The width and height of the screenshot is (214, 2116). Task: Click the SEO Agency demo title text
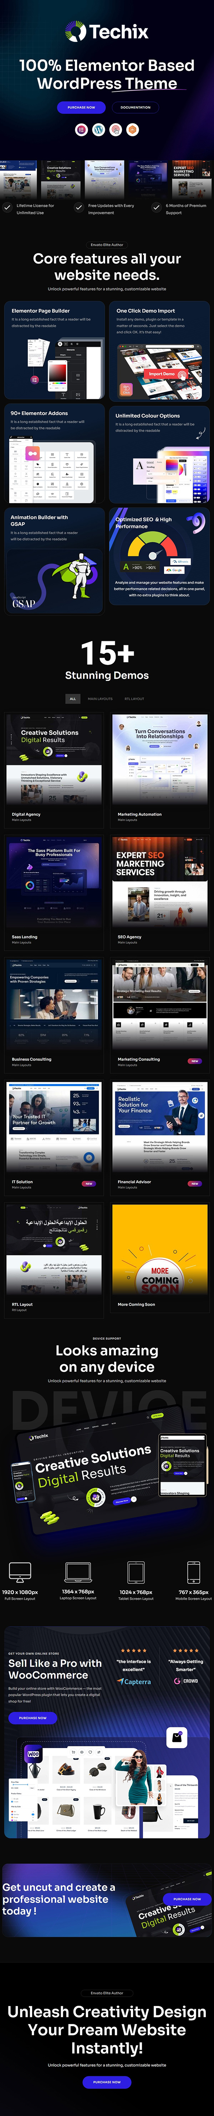[129, 936]
